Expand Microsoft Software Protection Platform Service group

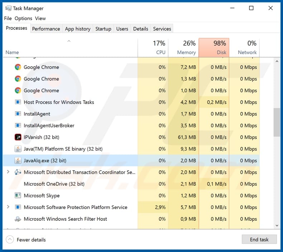[x=8, y=207]
